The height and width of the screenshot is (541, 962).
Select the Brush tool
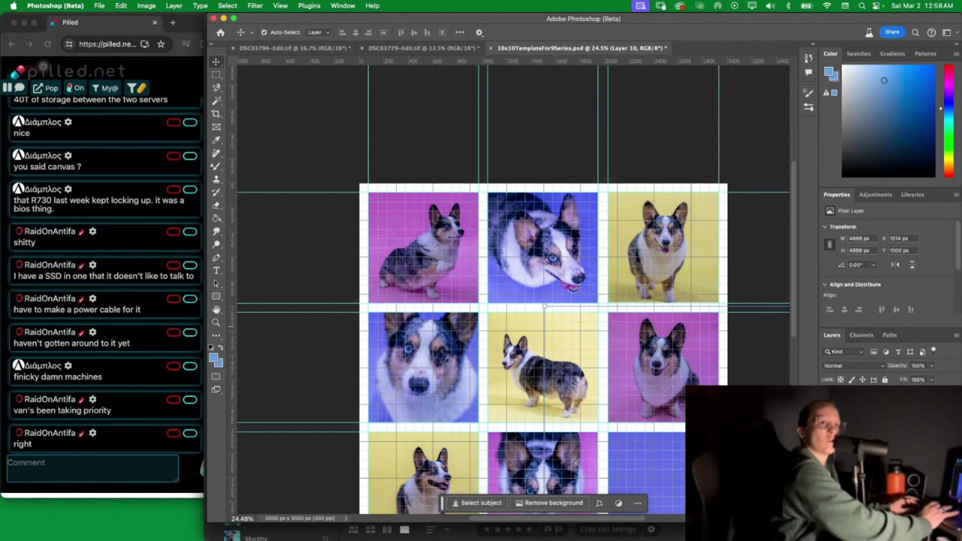pos(216,165)
